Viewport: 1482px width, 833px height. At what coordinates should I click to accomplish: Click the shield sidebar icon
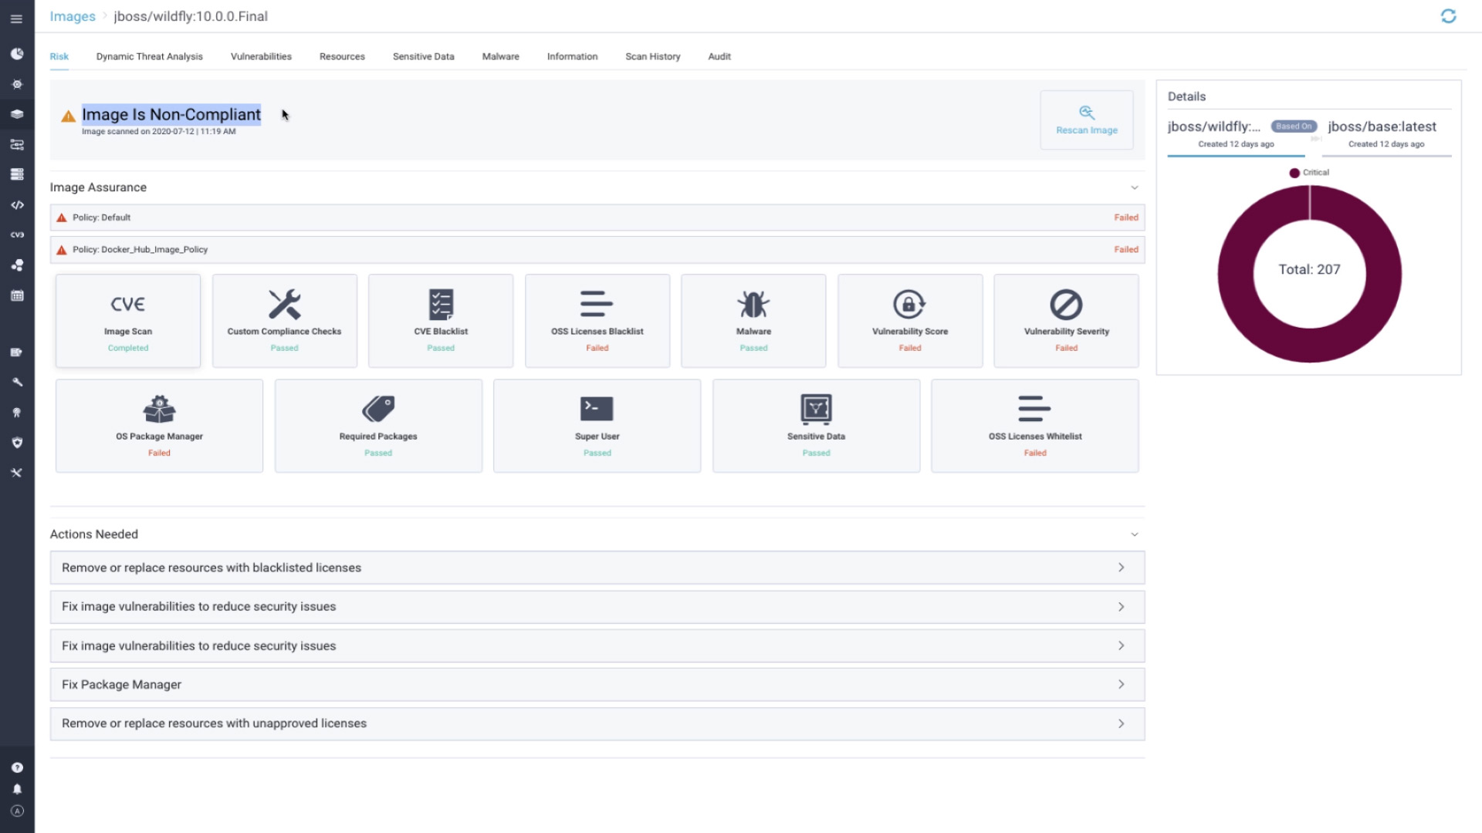[x=17, y=443]
